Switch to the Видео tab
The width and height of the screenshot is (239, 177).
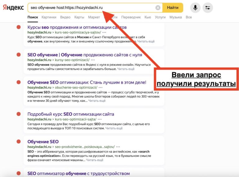[65, 17]
